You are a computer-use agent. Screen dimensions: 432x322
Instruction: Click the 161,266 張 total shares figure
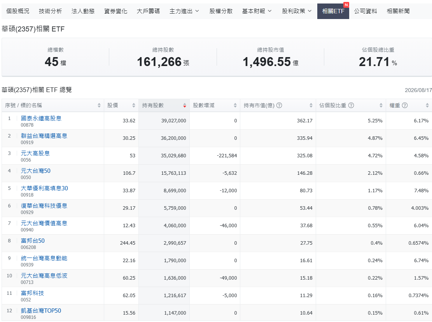pos(163,62)
